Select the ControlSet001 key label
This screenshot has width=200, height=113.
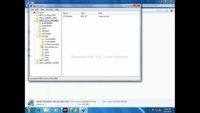(50, 39)
